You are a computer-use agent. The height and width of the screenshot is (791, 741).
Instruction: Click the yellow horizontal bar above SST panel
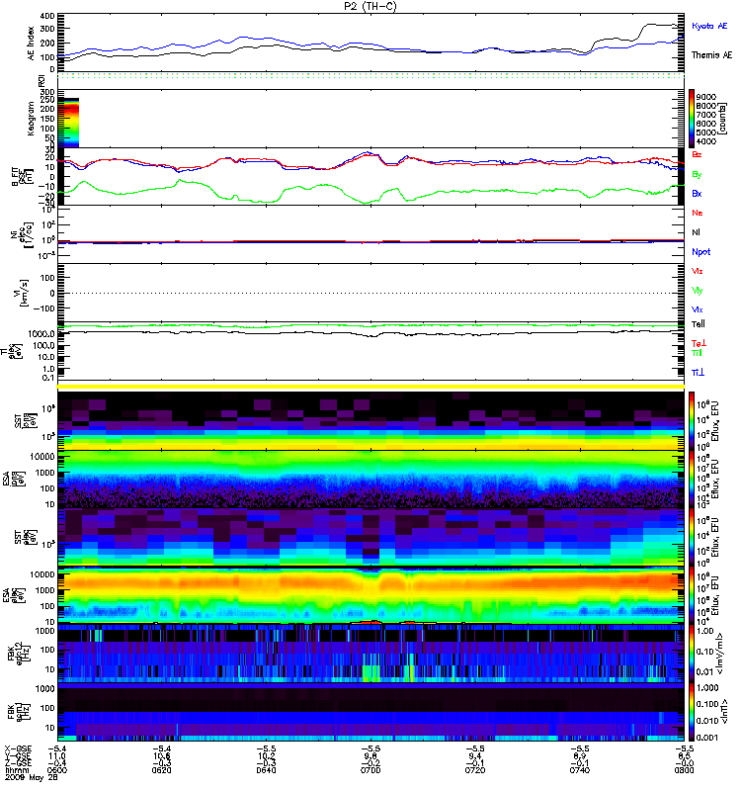(x=370, y=387)
